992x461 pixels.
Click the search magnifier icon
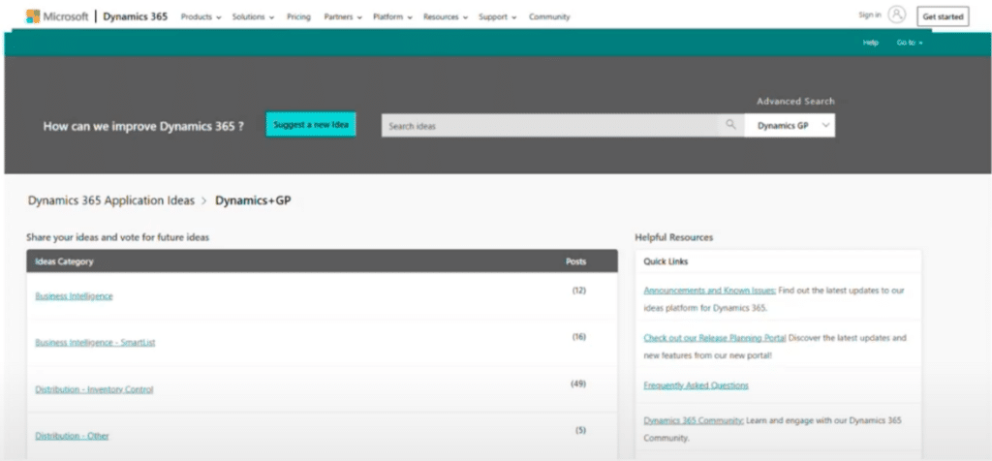click(730, 125)
